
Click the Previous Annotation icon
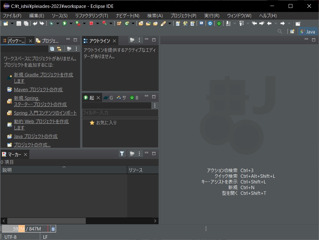point(241,24)
